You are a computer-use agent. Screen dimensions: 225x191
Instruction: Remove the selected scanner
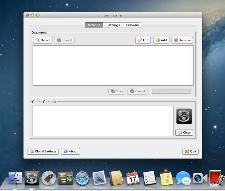point(182,40)
